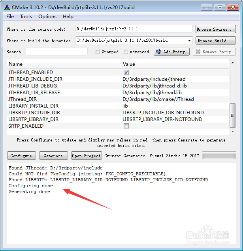Screen dimensions: 243x251
Task: Select the JTHREAD_LIB_DEBUG entry name
Action: [x=32, y=86]
